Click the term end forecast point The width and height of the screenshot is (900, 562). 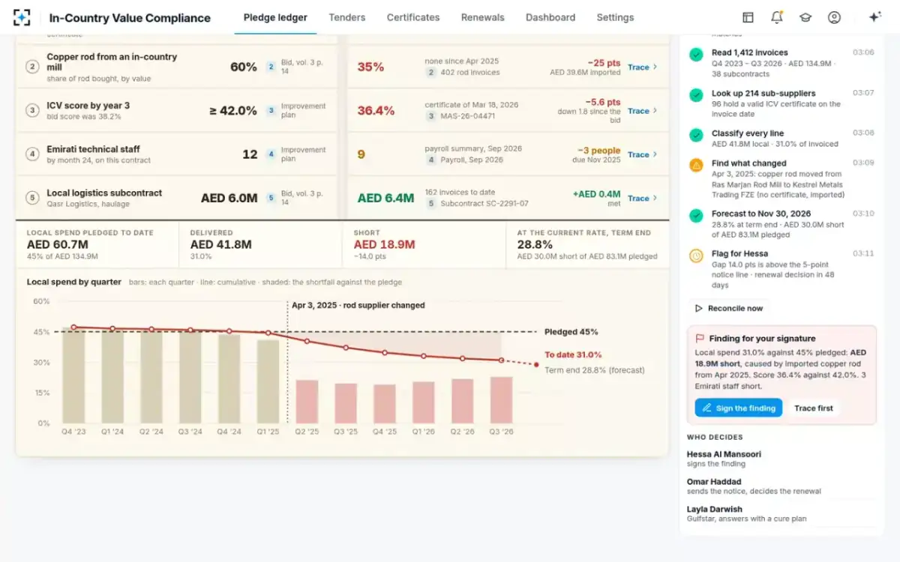pos(536,365)
